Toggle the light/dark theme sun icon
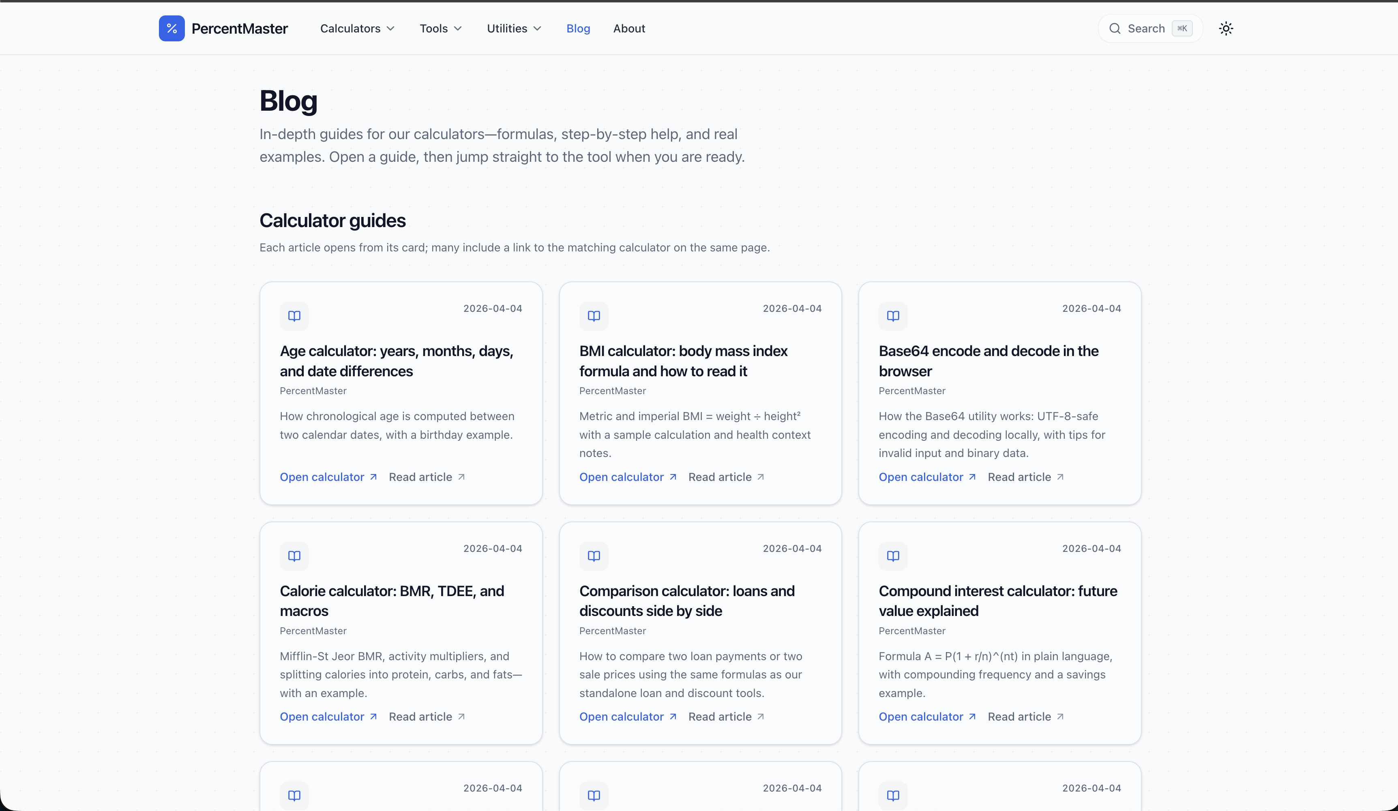 [x=1225, y=28]
